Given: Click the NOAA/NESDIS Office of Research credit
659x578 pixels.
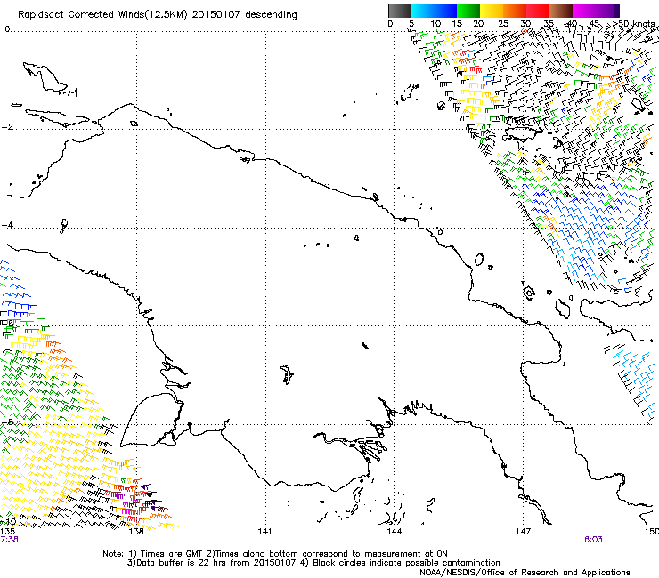Looking at the screenshot, I should coord(525,573).
